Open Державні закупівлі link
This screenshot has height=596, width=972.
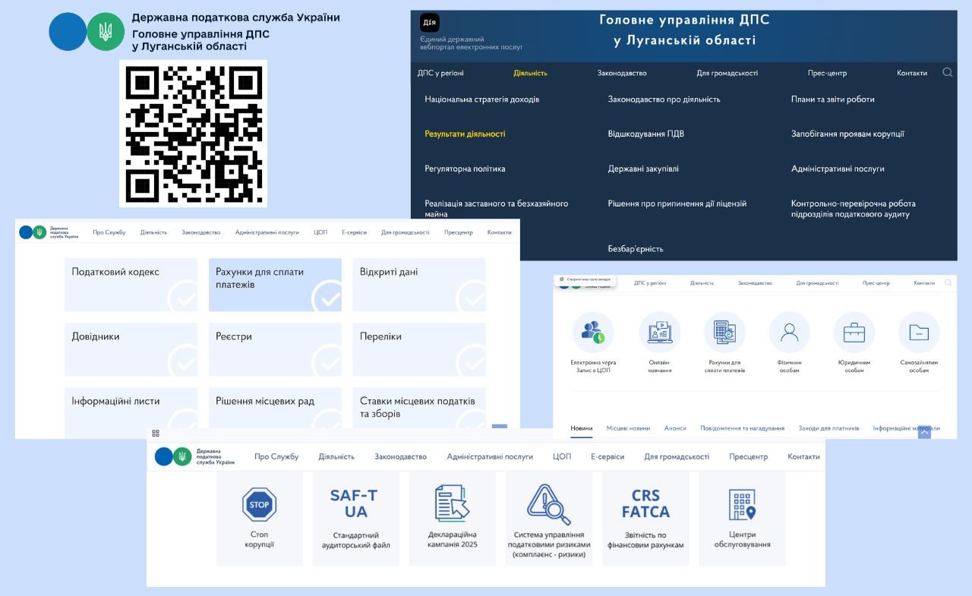point(643,169)
